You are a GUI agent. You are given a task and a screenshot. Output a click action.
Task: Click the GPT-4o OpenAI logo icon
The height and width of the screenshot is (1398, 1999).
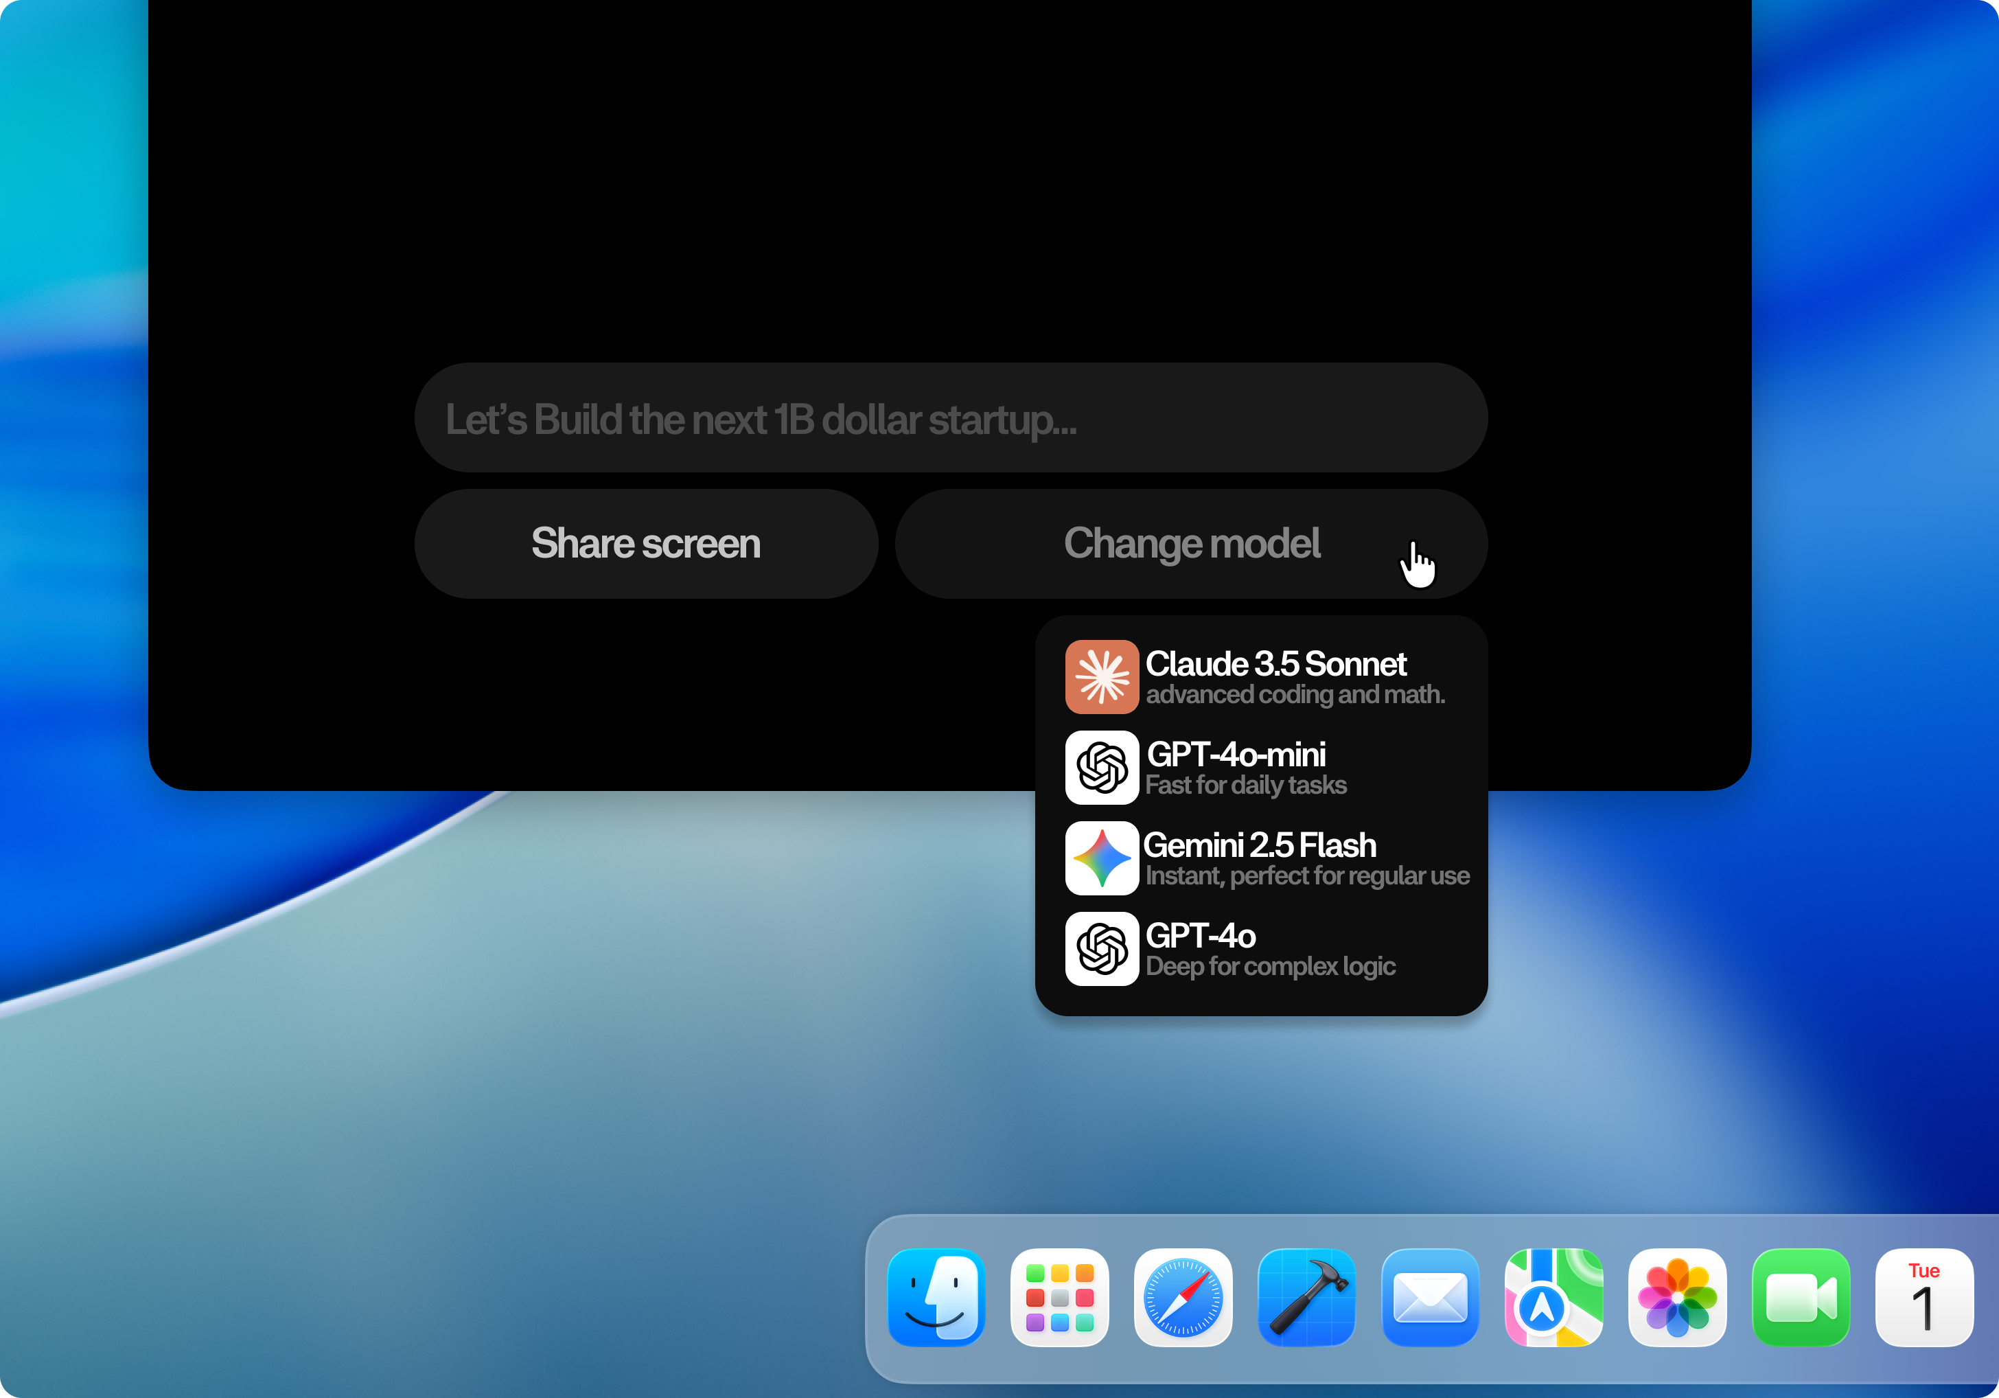tap(1101, 948)
